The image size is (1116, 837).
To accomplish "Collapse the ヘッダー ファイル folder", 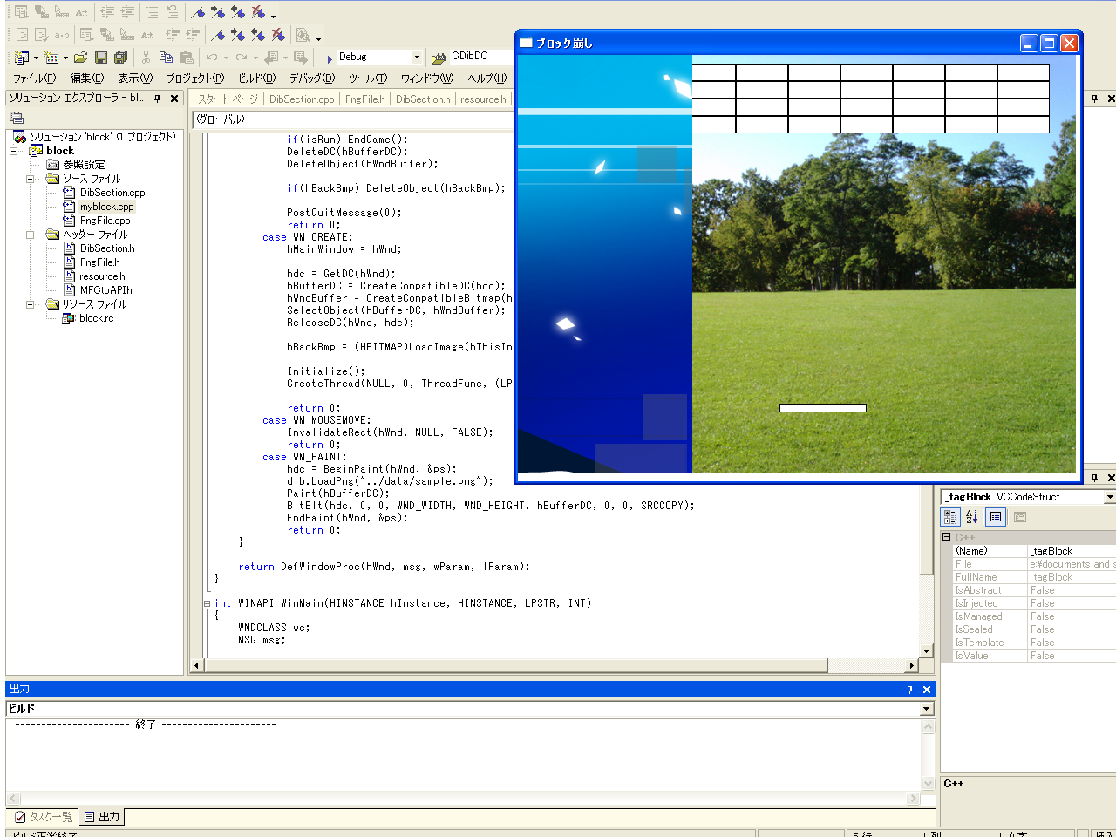I will click(31, 235).
